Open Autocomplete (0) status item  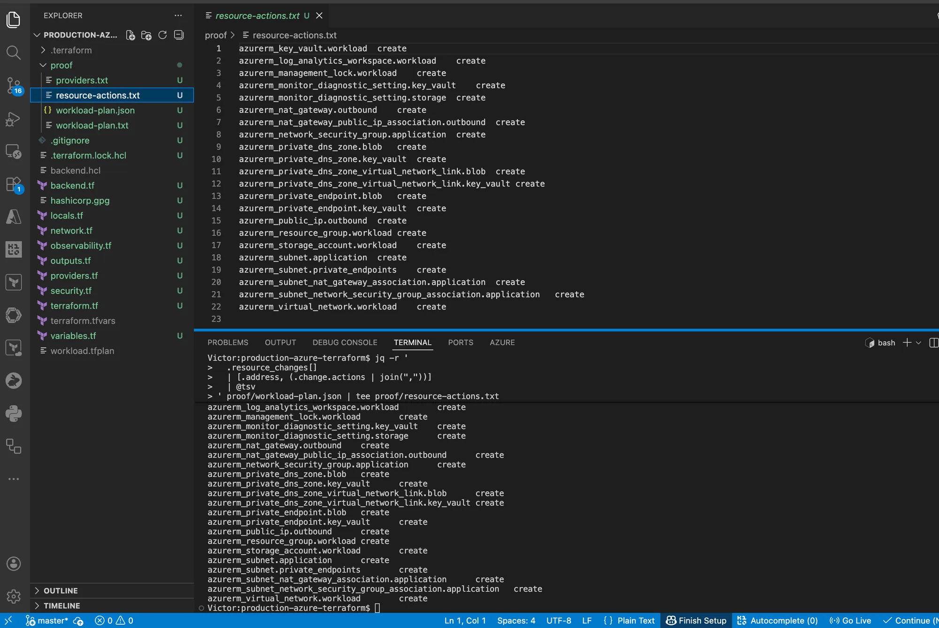click(x=777, y=620)
